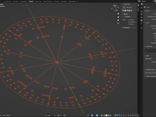Toggle viewport overlays display button
156x117 pixels.
tap(97, 115)
